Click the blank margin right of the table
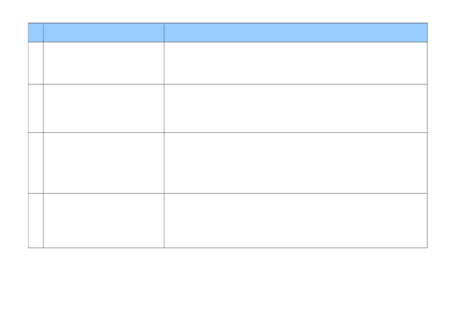The width and height of the screenshot is (453, 320). [x=440, y=135]
